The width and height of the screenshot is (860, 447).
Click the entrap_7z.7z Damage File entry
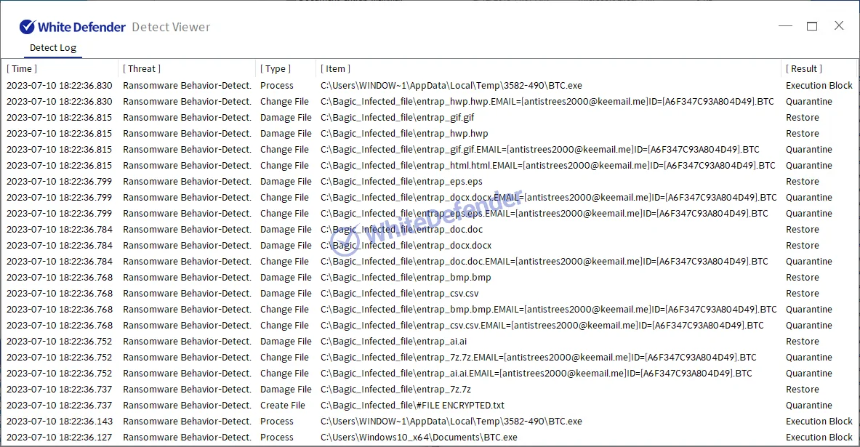395,390
